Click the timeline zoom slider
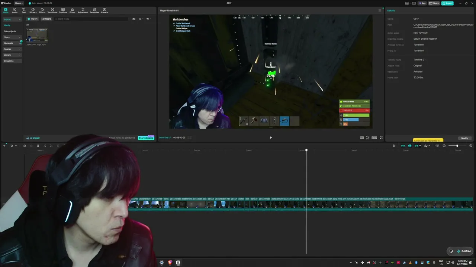 (457, 146)
